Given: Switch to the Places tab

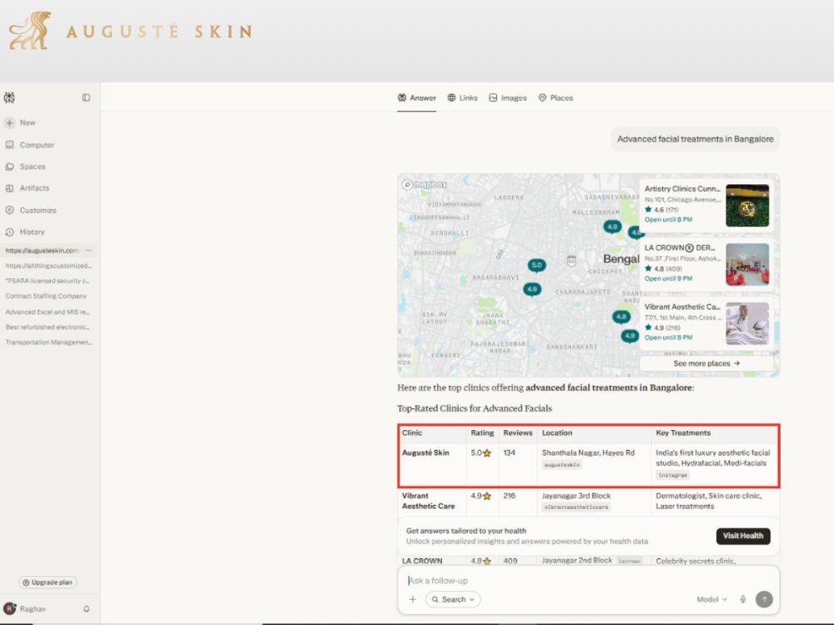Looking at the screenshot, I should pos(555,97).
